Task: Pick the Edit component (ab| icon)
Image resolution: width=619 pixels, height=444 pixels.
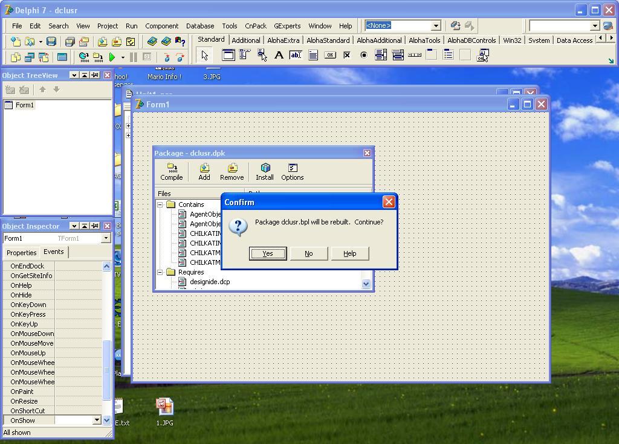Action: coord(296,55)
